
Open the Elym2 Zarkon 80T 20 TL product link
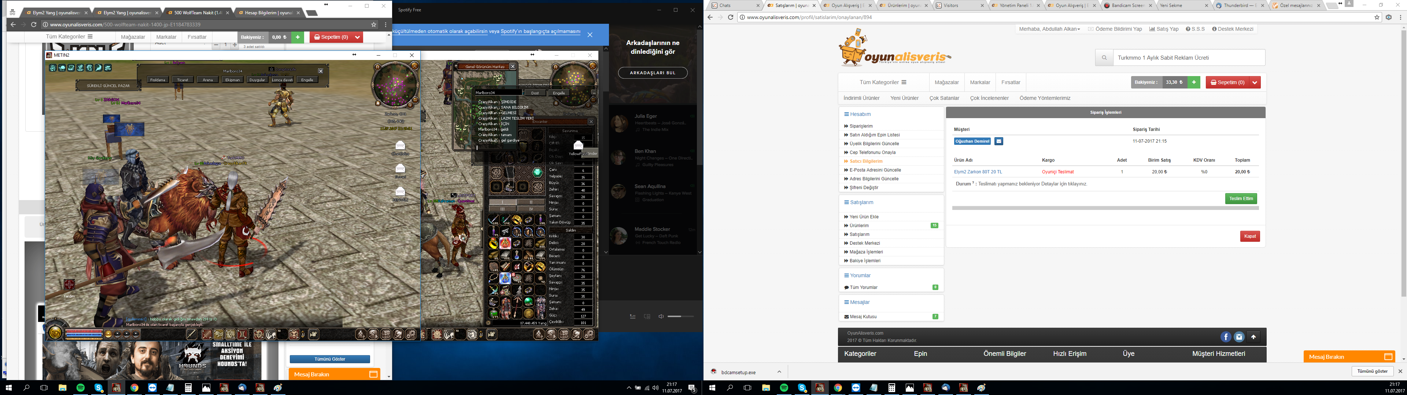[978, 172]
